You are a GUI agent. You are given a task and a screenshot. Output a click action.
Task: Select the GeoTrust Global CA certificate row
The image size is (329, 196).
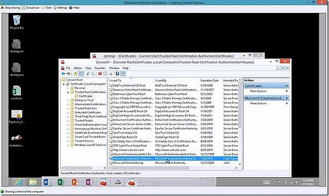pyautogui.click(x=173, y=133)
